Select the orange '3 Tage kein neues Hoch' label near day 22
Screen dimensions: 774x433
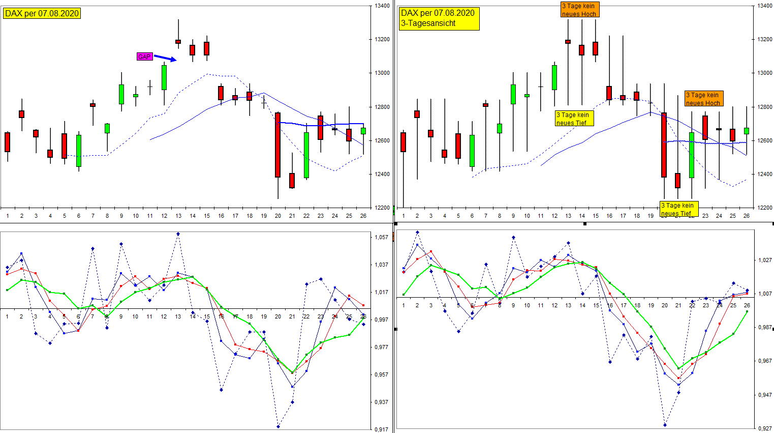[x=703, y=99]
